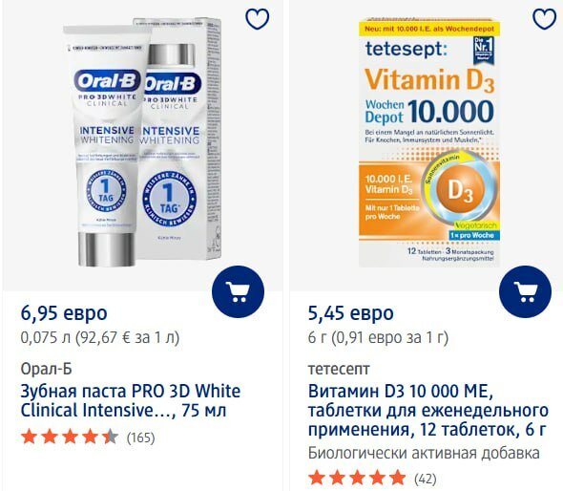Open the tetesept Vitamin D3 product image
This screenshot has width=563, height=491.
click(429, 142)
